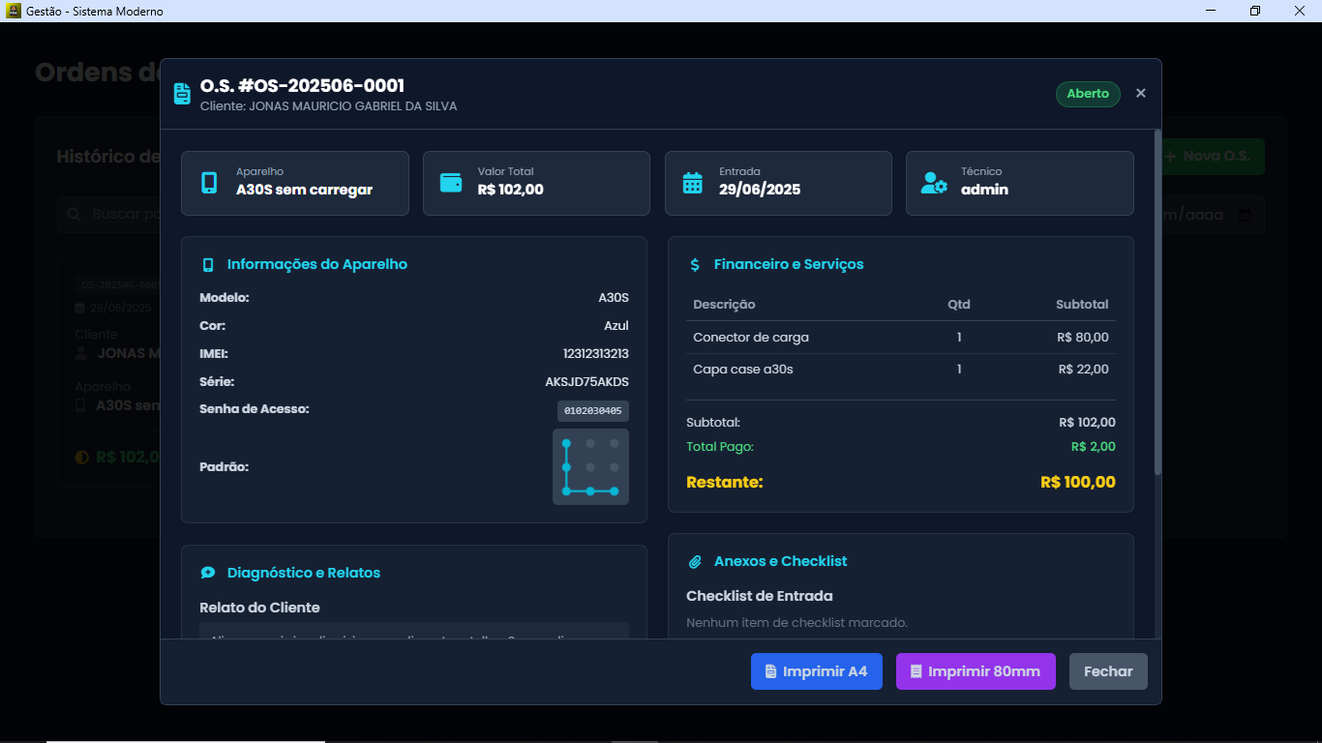Click the dollar icon beside Financeiro e Serviços
Screen dimensions: 1322x743
point(695,265)
